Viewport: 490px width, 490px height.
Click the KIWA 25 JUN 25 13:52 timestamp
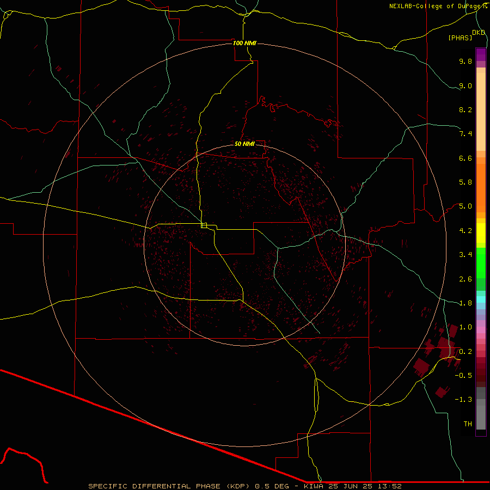click(353, 486)
